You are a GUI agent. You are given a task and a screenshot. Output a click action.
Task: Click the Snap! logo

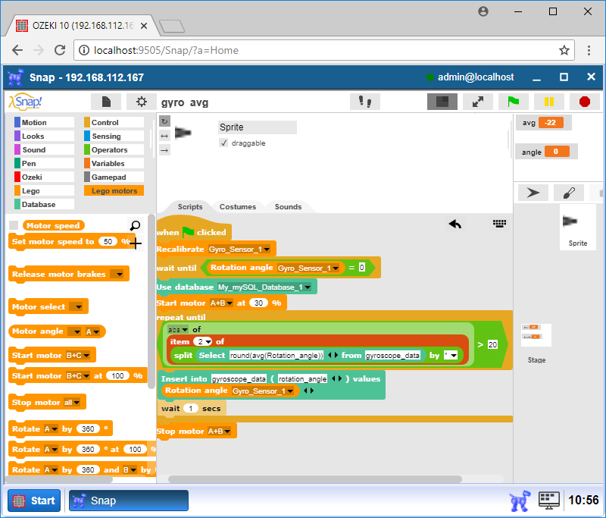pyautogui.click(x=26, y=102)
